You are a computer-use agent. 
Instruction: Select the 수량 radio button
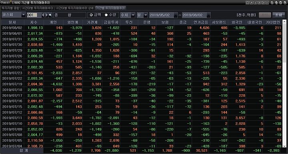[106, 15]
